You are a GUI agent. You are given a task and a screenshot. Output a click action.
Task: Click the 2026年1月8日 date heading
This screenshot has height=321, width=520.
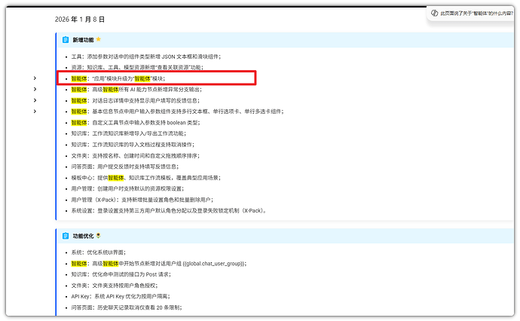[x=79, y=19]
